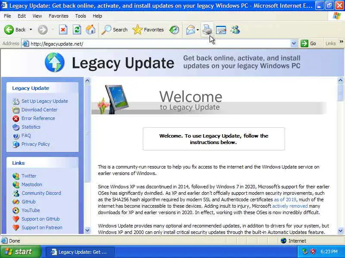Click the Community Discord icon

coord(16,193)
